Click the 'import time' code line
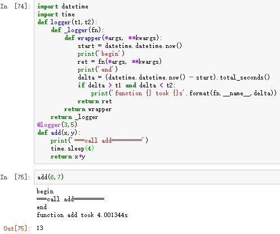280x234 pixels. [56, 15]
